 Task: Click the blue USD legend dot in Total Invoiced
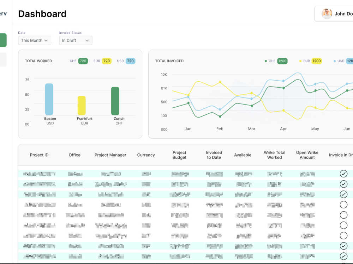click(335, 61)
